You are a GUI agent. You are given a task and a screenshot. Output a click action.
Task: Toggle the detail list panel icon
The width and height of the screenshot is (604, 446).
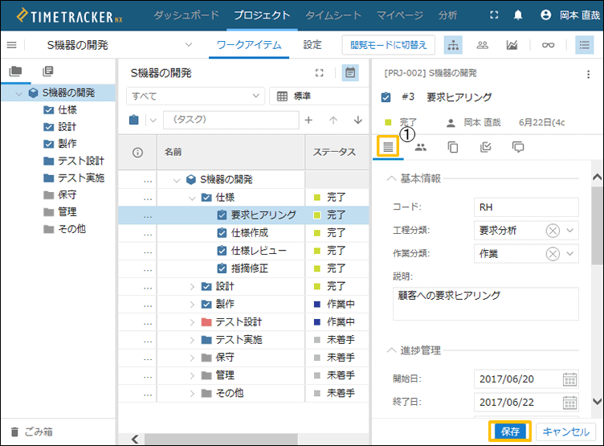585,45
